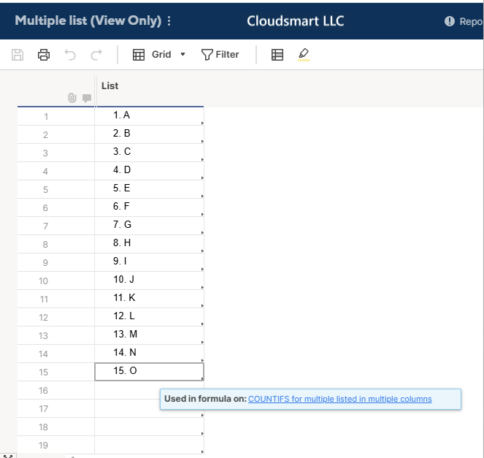Select cell containing 15. O

click(x=149, y=372)
